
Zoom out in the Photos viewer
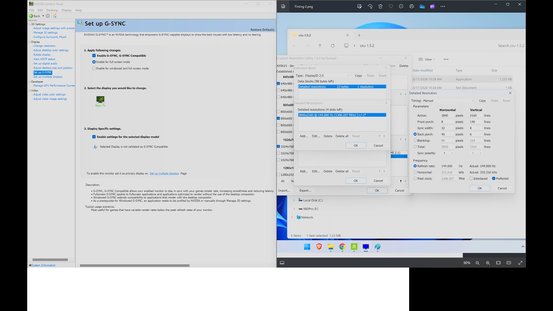pos(477,263)
